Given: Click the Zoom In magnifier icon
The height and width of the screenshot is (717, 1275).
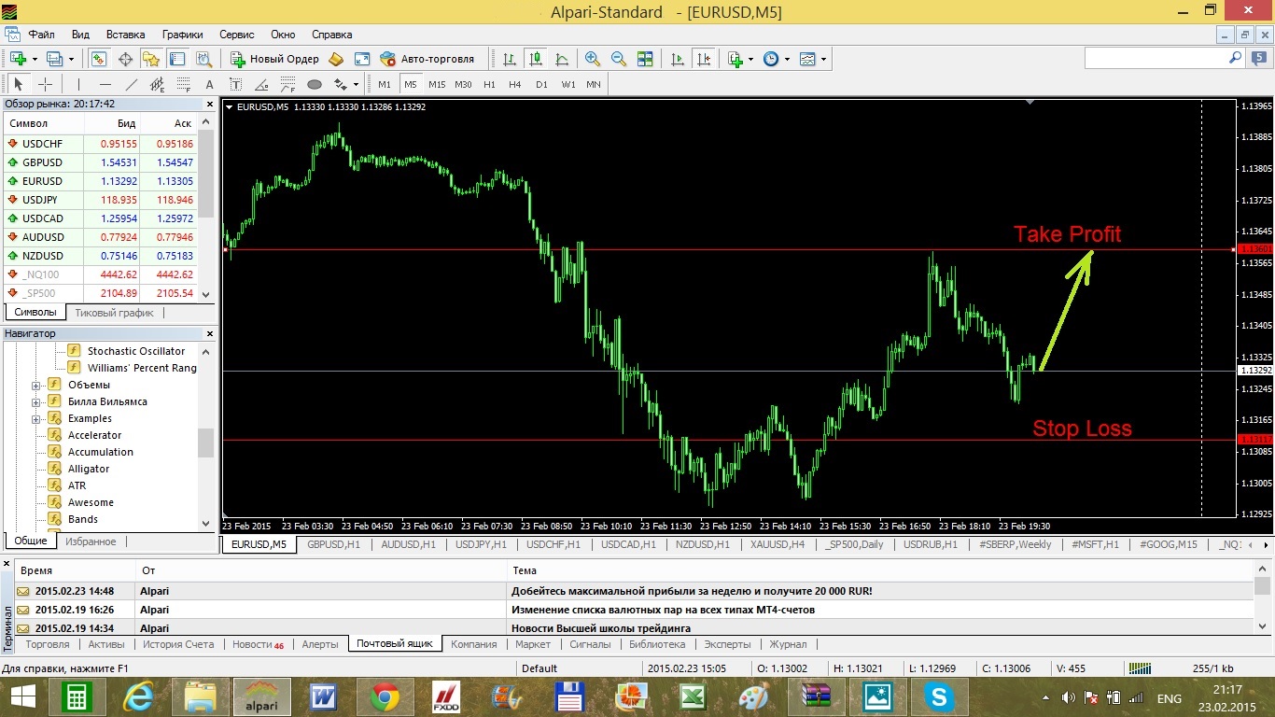Looking at the screenshot, I should (592, 59).
